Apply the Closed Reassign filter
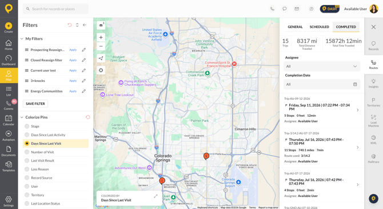Screen dimensions: 383x209 pyautogui.click(x=73, y=60)
